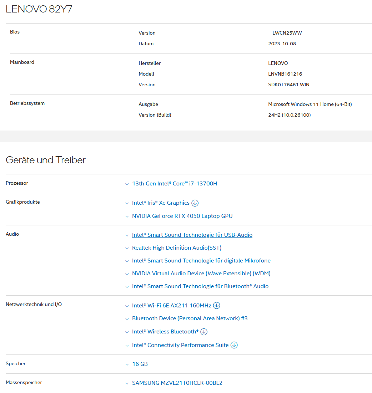The height and width of the screenshot is (393, 372).
Task: Open 13th Gen Intel Core i7-13700H link
Action: [x=175, y=183]
